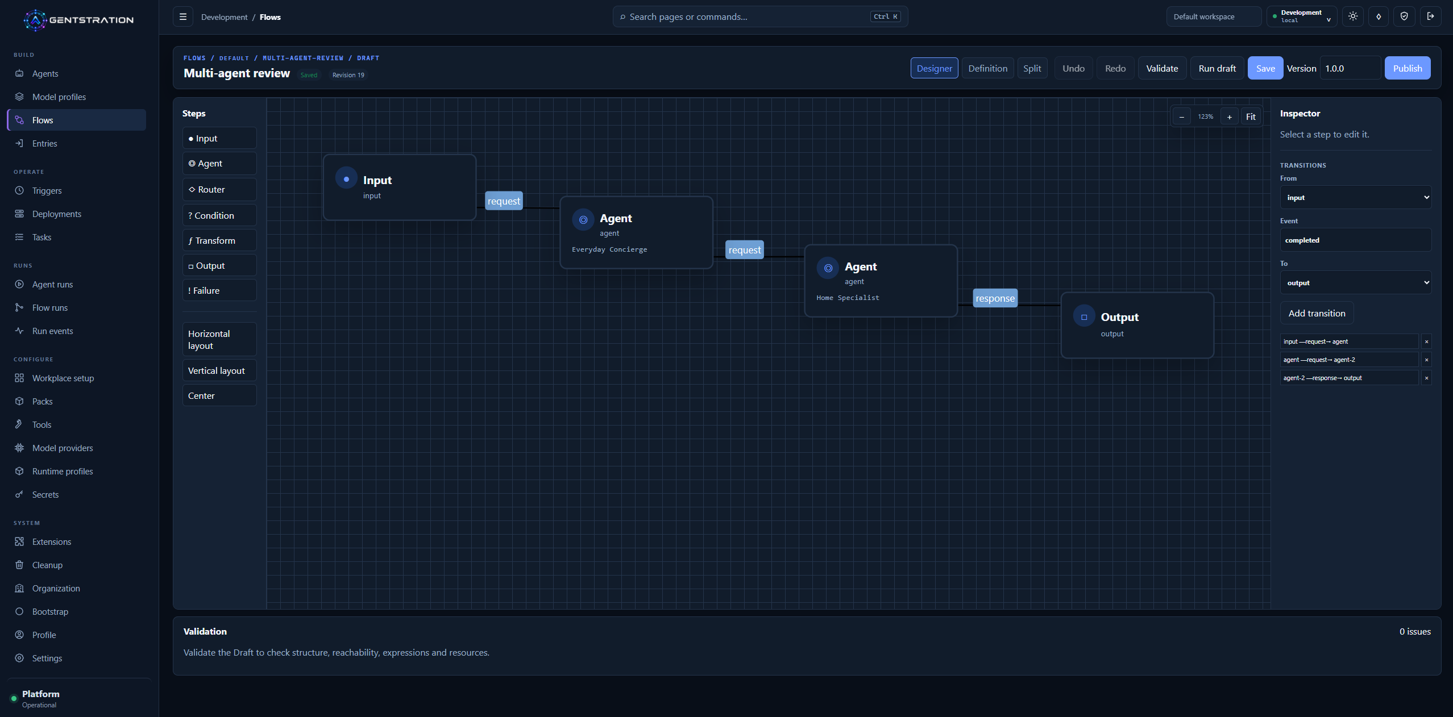Apply Horizontal layout

pyautogui.click(x=219, y=339)
